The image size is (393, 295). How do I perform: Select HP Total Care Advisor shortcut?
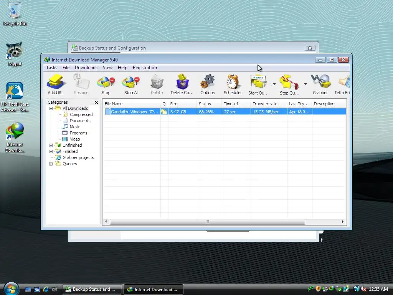(x=15, y=97)
